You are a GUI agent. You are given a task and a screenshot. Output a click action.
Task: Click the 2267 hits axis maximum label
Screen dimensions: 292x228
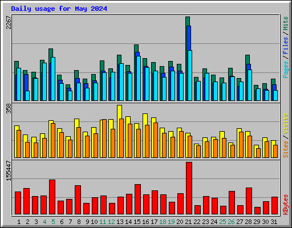(9, 22)
